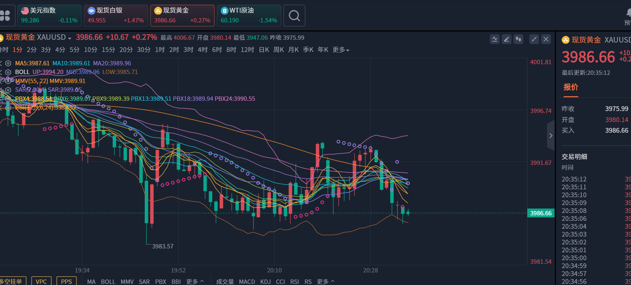
Task: Click the 3986.66 current price label on axis
Action: click(541, 213)
